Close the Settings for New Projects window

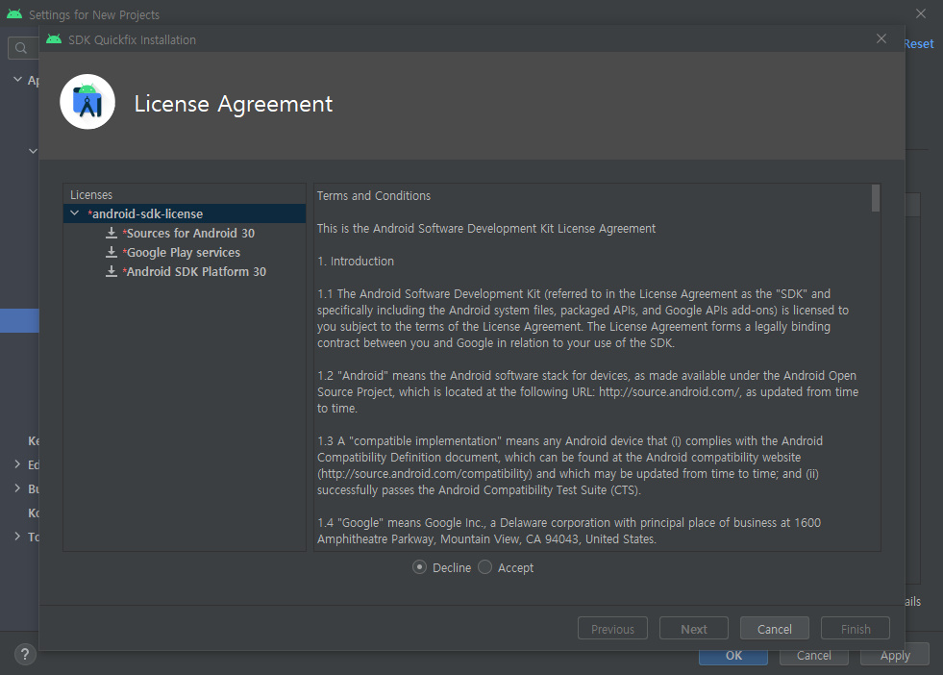pos(921,13)
